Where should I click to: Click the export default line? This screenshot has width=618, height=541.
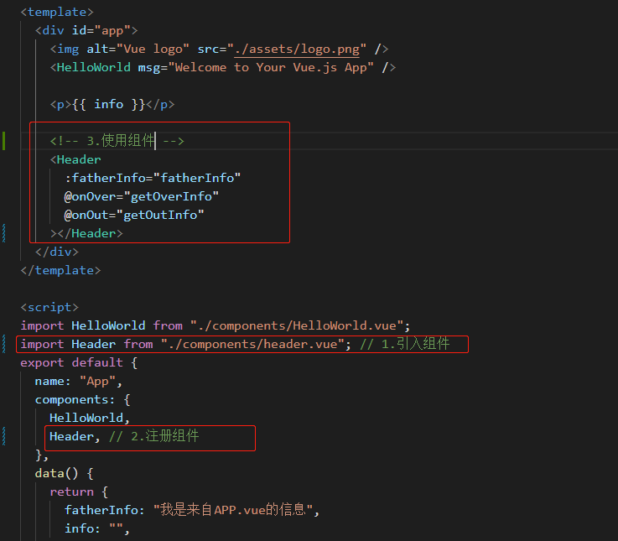(x=79, y=363)
